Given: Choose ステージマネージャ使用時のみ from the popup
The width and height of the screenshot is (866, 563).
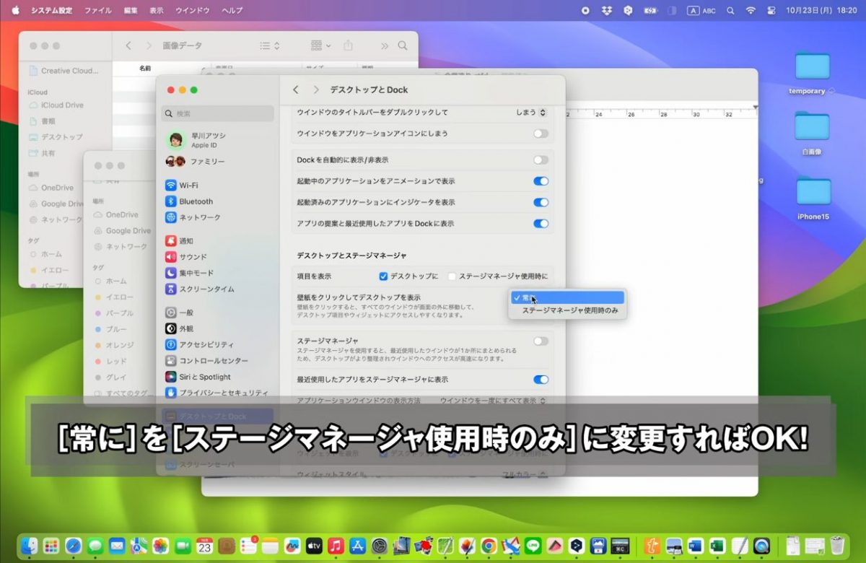Looking at the screenshot, I should (x=569, y=310).
